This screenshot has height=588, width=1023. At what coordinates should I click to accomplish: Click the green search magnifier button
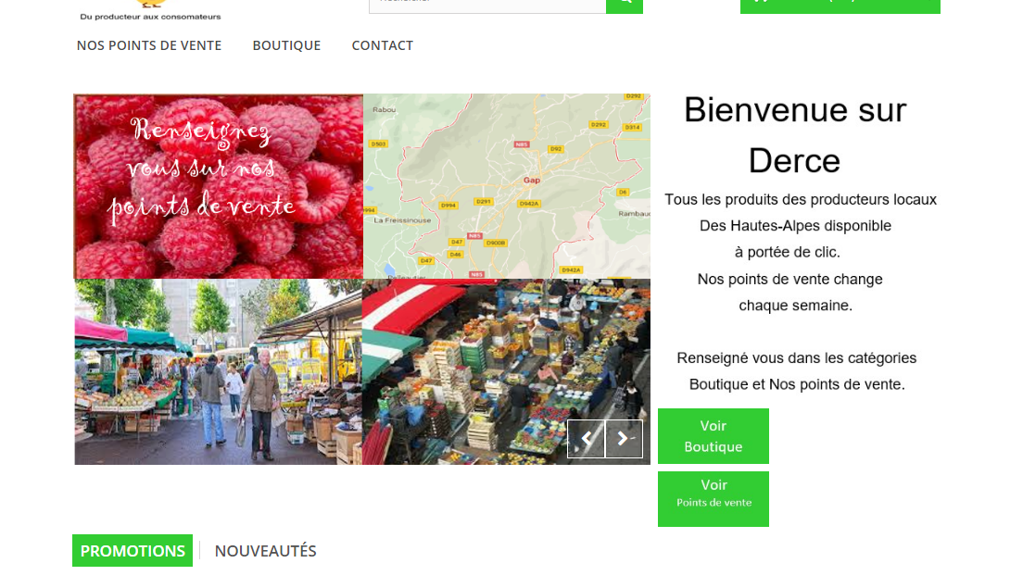tap(625, 6)
